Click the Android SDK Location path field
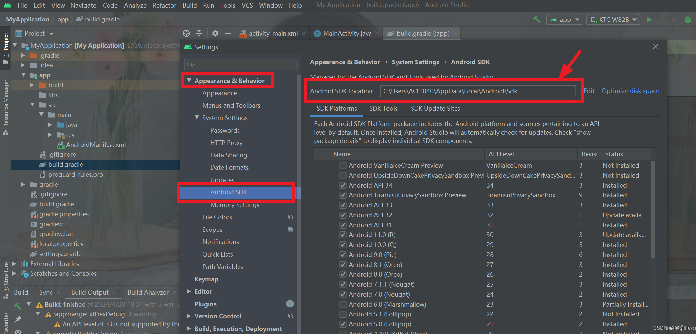The height and width of the screenshot is (334, 696). point(478,91)
